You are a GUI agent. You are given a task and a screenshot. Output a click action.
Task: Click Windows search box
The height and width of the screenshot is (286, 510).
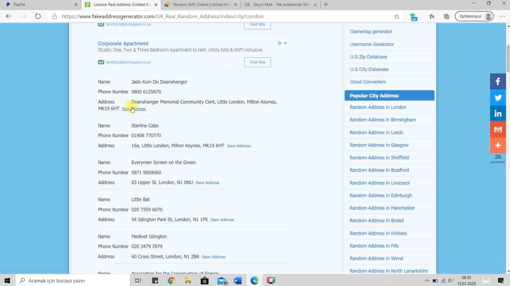(72, 280)
